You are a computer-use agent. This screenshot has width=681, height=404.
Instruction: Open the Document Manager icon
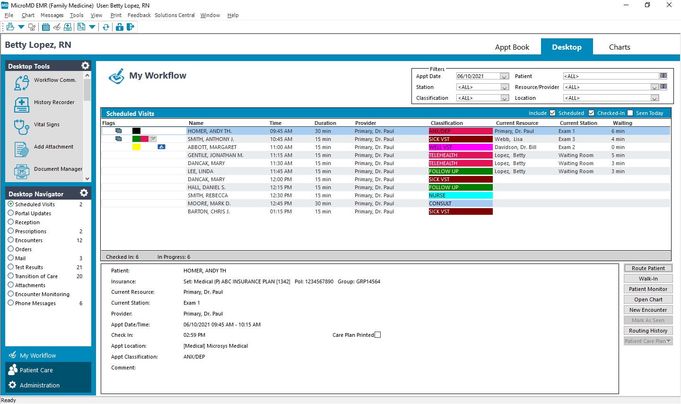pos(22,171)
